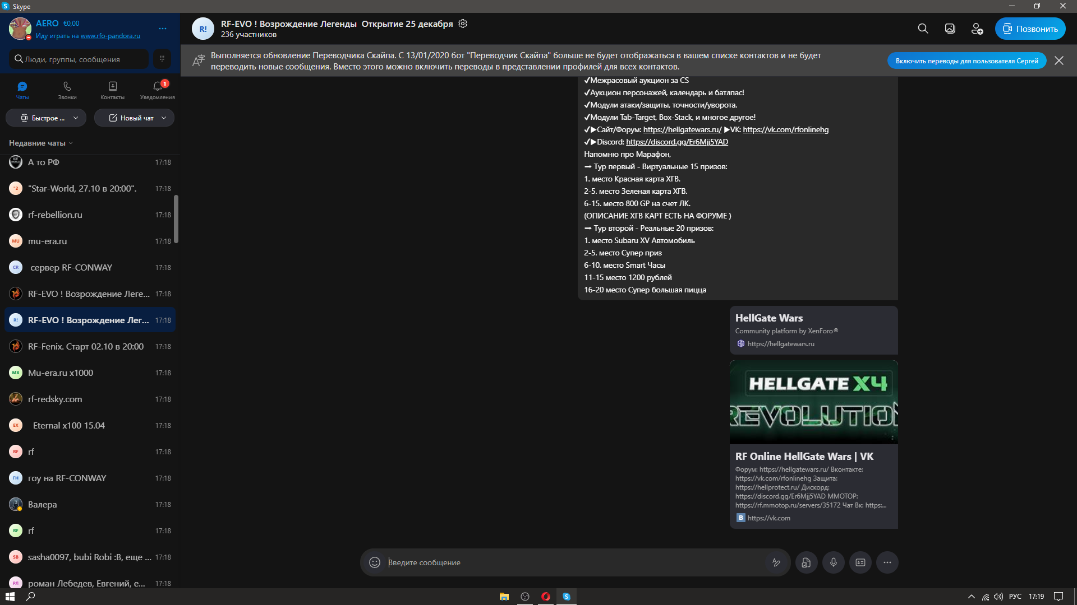The image size is (1077, 605).
Task: Switch to the Звонки tab
Action: pyautogui.click(x=67, y=90)
